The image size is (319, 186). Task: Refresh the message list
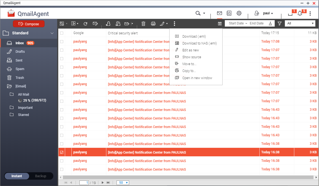pyautogui.click(x=85, y=24)
